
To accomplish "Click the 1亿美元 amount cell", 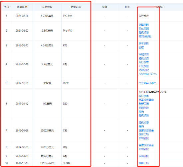I will point(47,104).
